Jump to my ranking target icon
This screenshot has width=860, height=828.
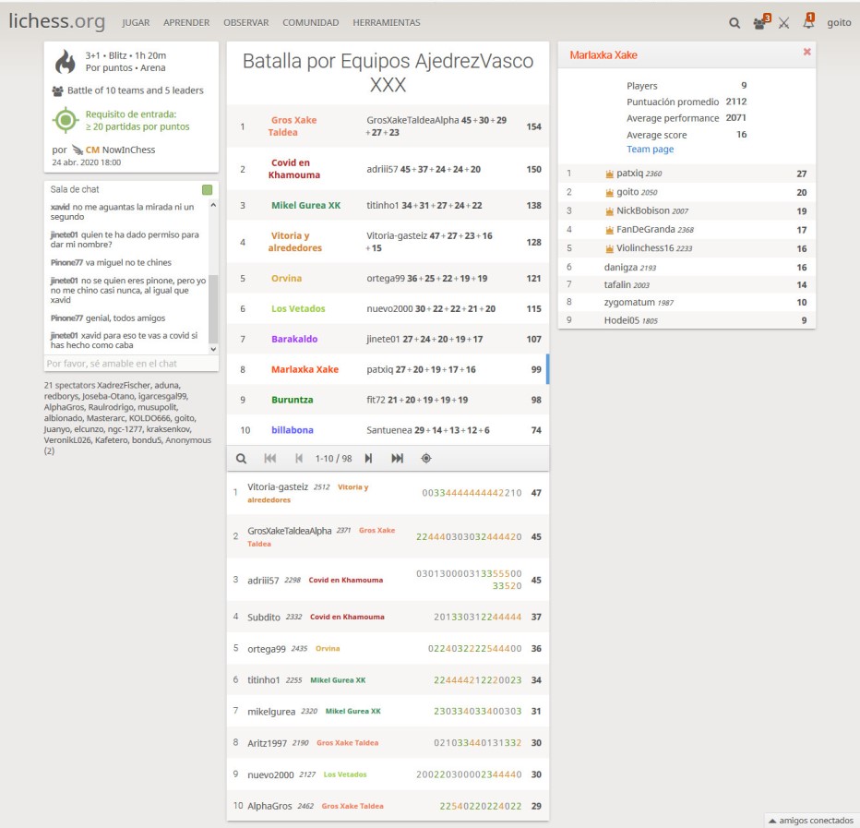pos(426,458)
